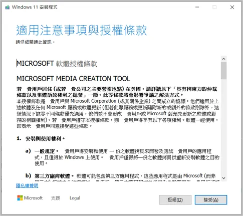The height and width of the screenshot is (216, 243).
Task: Click clause a) 一般規定
Action: [42, 151]
